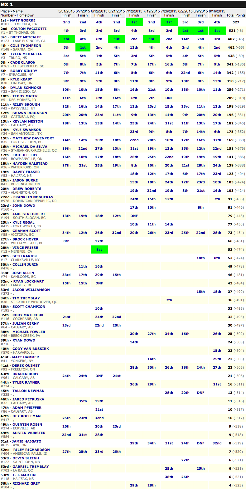Open Brett Metcalfe's name link
Image resolution: width=246 pixels, height=489 pixels.
26,37
